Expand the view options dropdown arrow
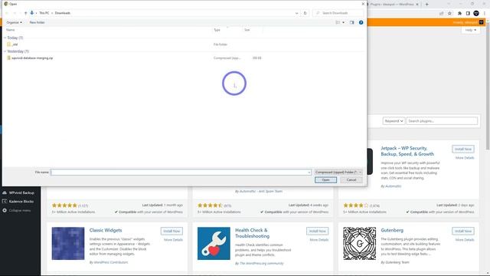The image size is (490, 276). point(343,22)
